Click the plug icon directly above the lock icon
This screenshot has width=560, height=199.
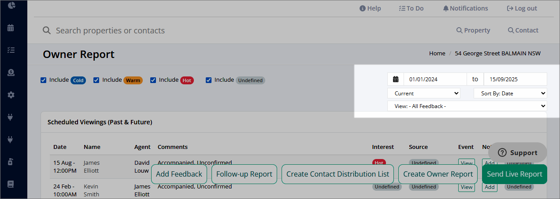[x=11, y=140]
